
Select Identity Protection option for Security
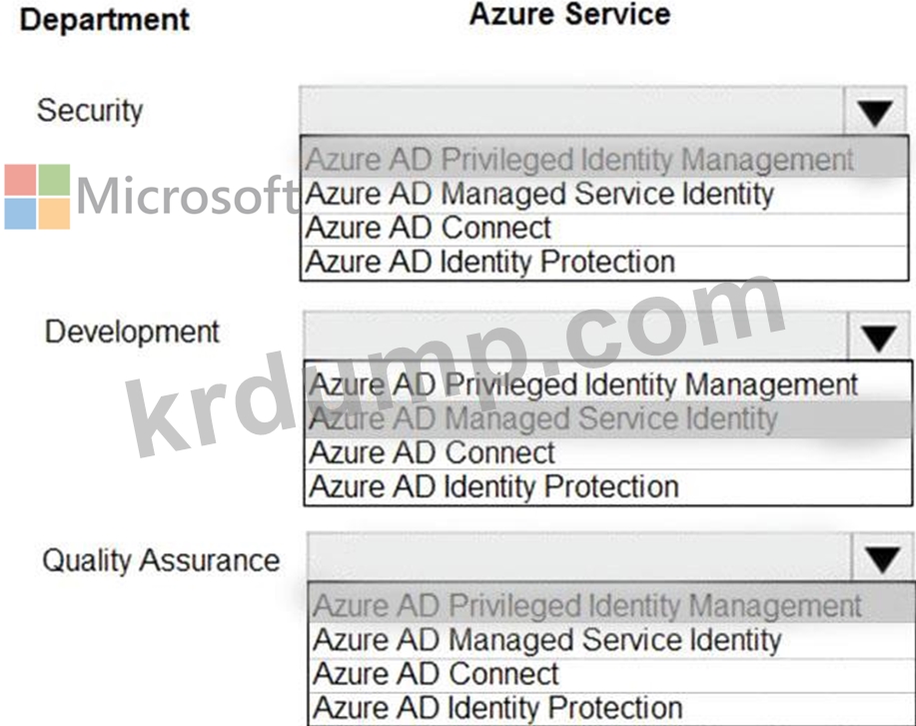(604, 263)
